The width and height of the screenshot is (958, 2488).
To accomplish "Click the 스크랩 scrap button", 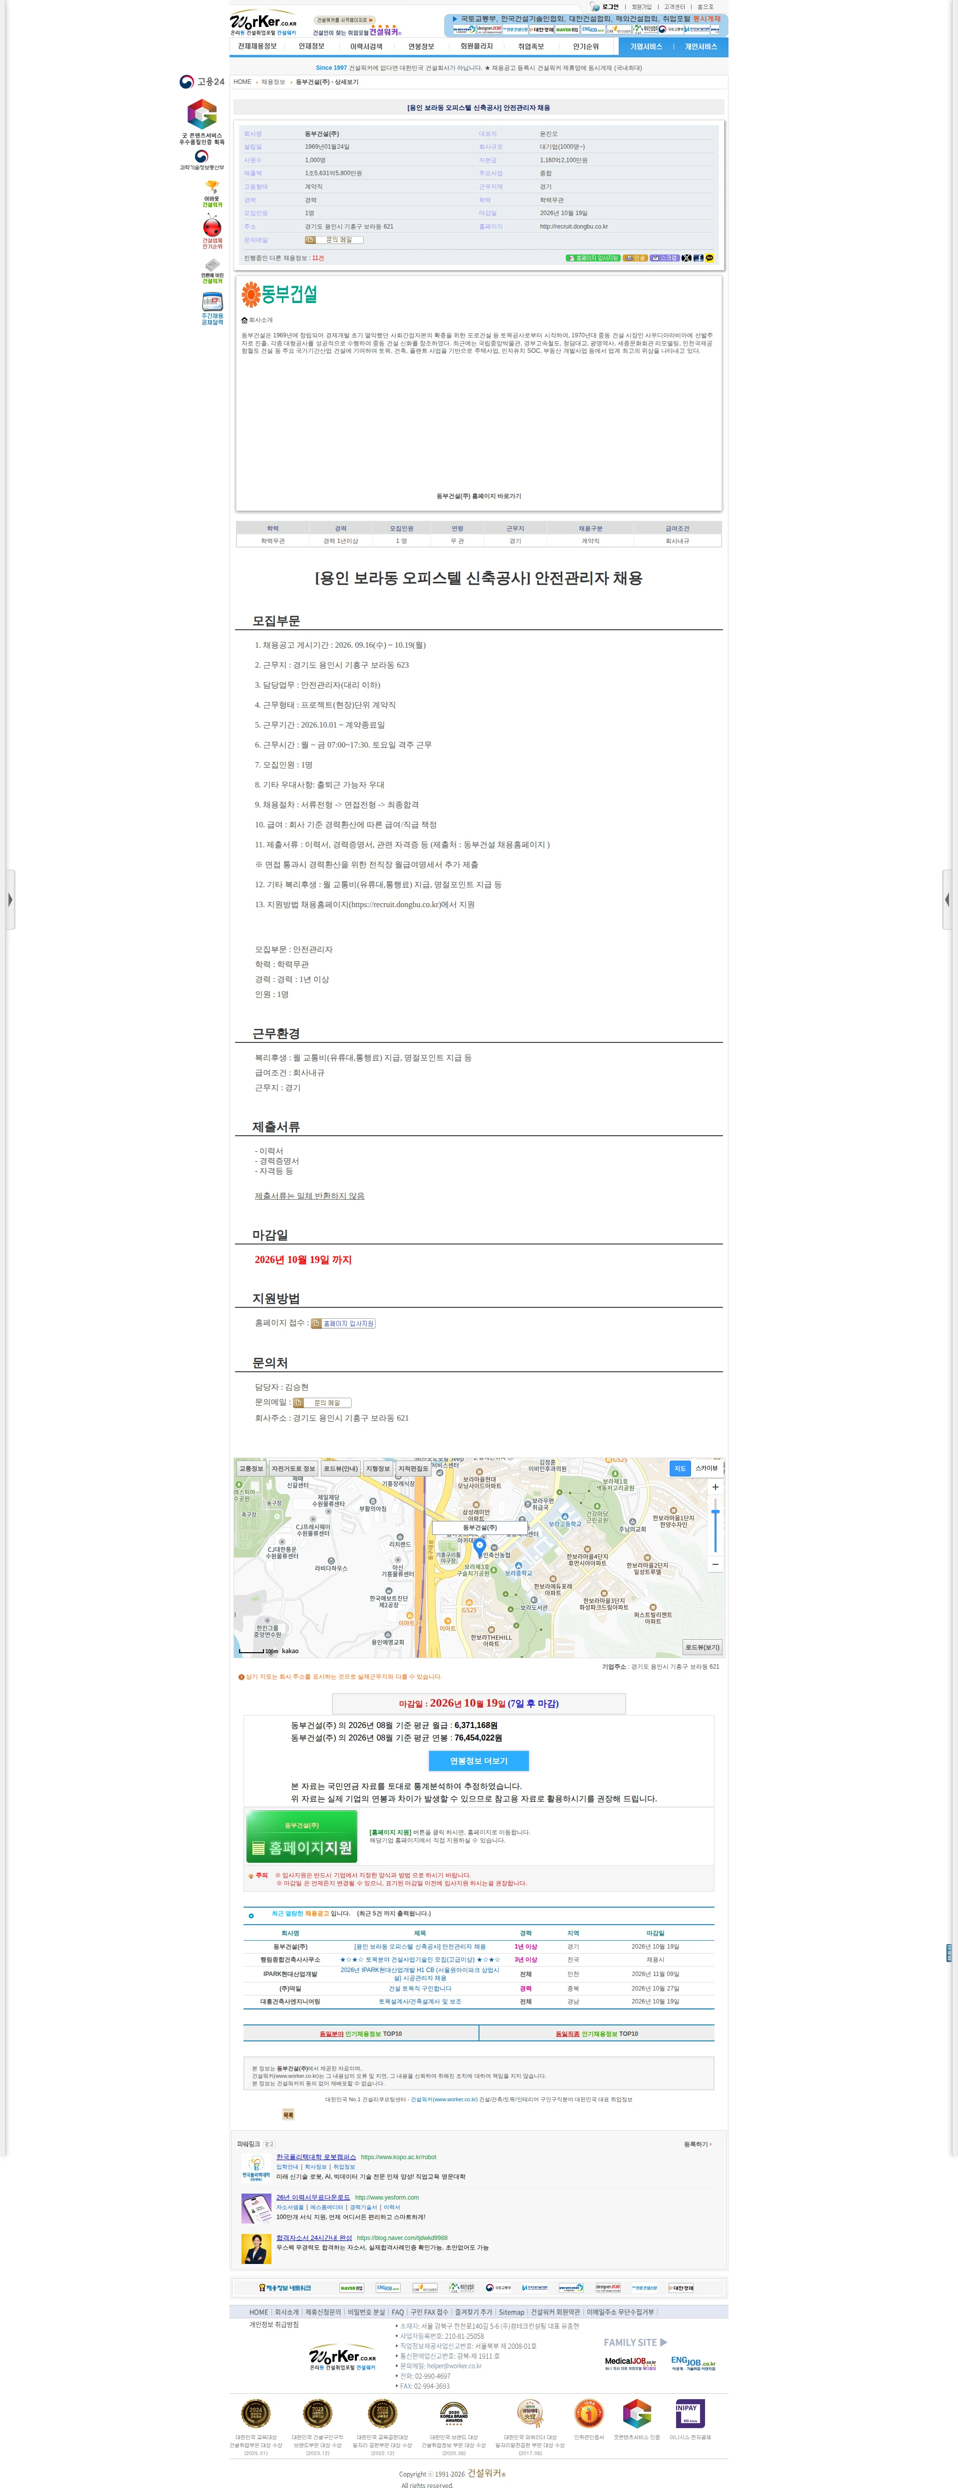I will 665,258.
